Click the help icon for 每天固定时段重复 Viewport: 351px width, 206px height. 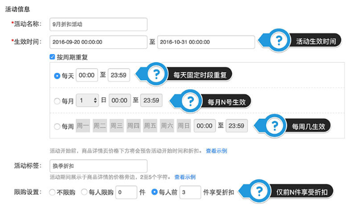tap(156, 74)
